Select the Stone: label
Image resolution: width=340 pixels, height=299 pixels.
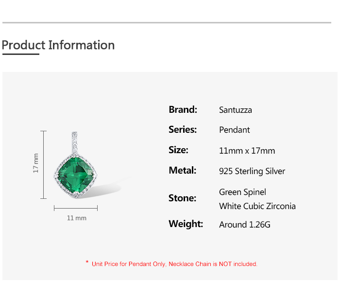182,198
